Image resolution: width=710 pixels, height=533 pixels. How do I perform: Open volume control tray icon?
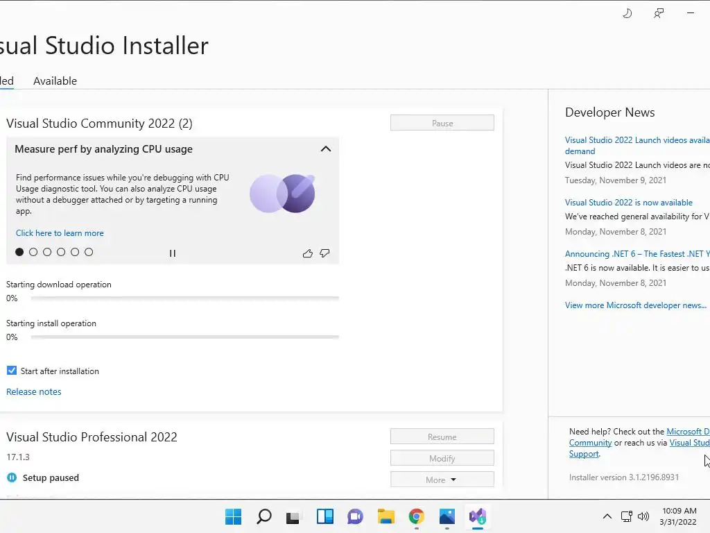click(643, 516)
